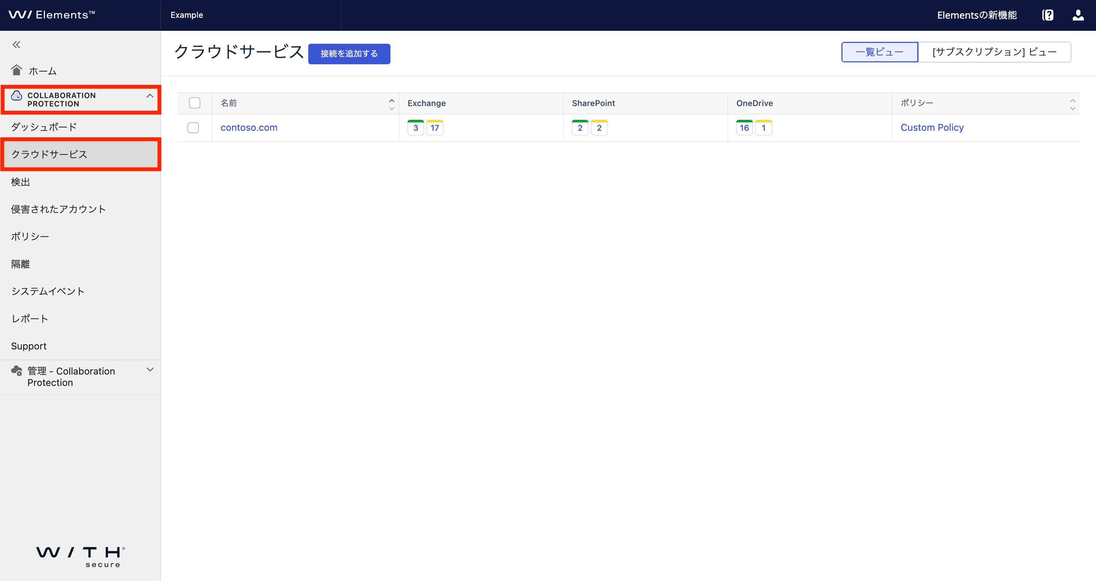Click the Home house icon
1096x581 pixels.
pyautogui.click(x=17, y=70)
